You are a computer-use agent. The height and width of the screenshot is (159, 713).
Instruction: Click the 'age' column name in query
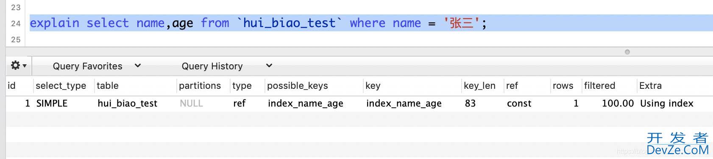click(x=183, y=24)
